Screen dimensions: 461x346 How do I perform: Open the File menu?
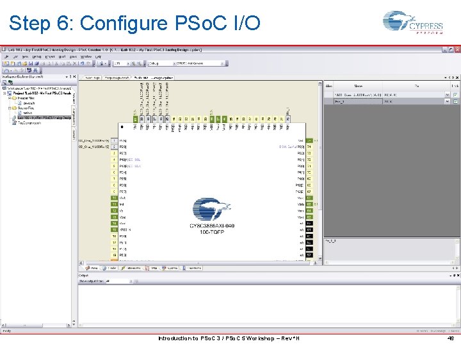6,56
